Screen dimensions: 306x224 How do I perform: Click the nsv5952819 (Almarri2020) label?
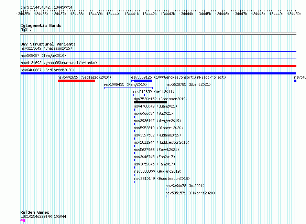[159, 128]
